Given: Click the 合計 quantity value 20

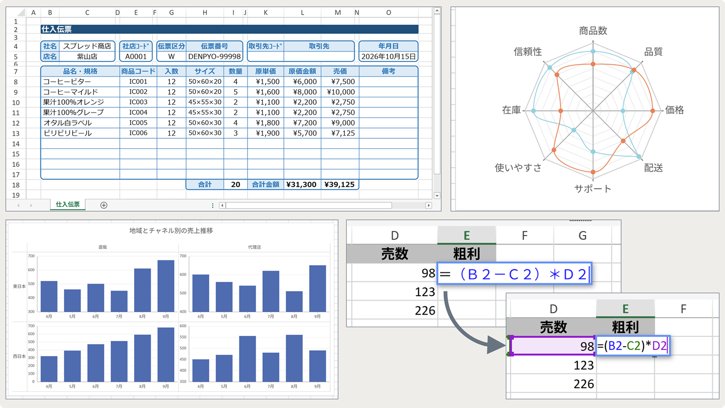Looking at the screenshot, I should click(x=235, y=185).
